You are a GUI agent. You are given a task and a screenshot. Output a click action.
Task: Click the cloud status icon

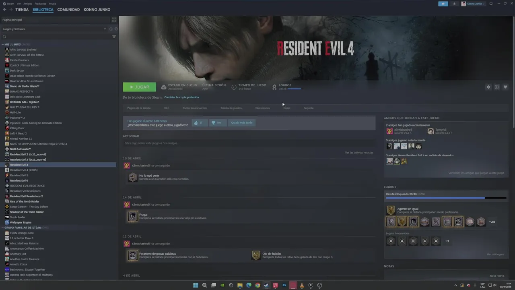coord(164,87)
